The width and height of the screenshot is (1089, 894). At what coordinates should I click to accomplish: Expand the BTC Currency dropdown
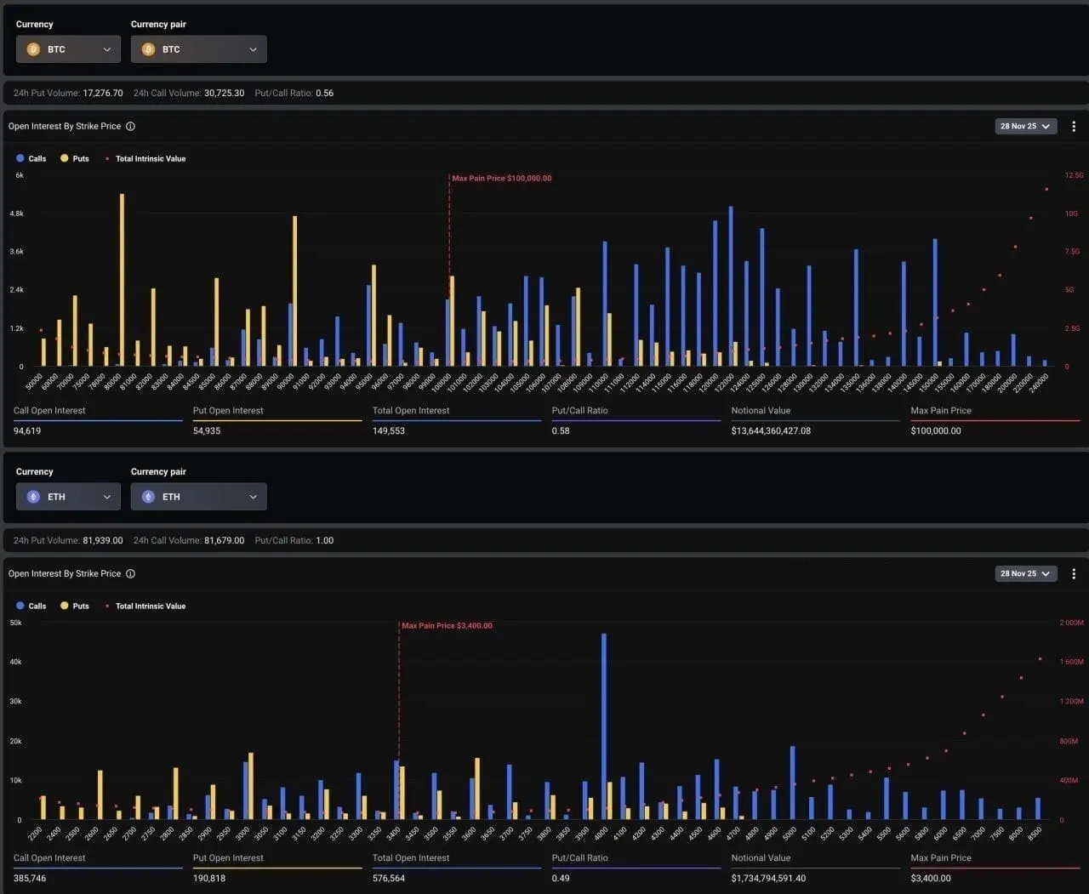[x=68, y=49]
